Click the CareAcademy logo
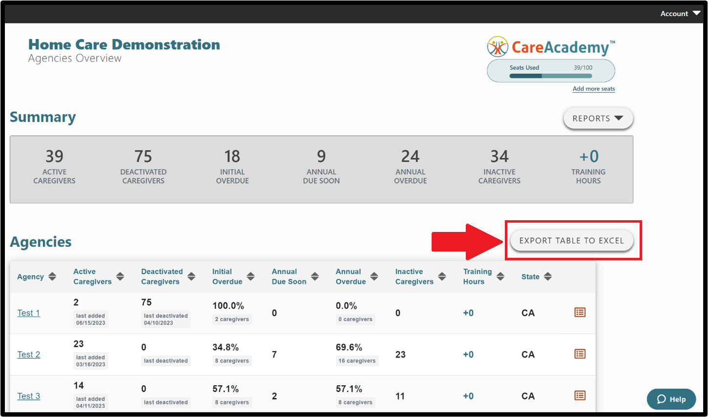Screen dimensions: 708x417 551,47
